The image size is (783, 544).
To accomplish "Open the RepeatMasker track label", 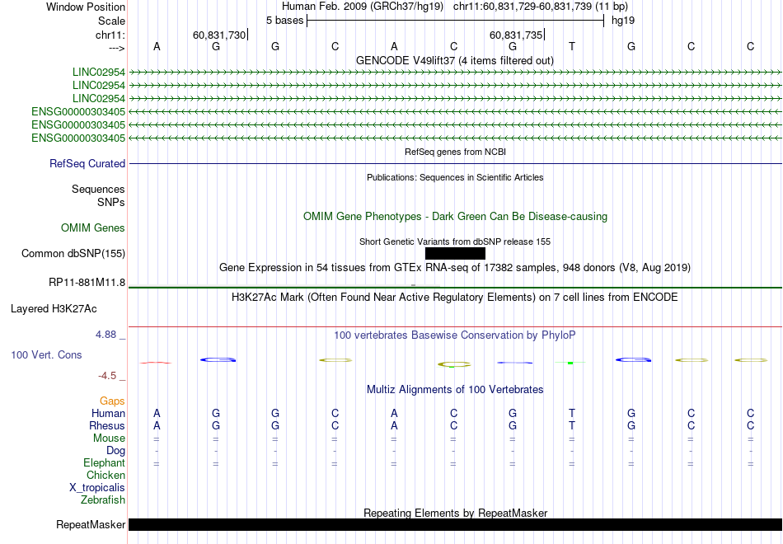I will point(91,524).
